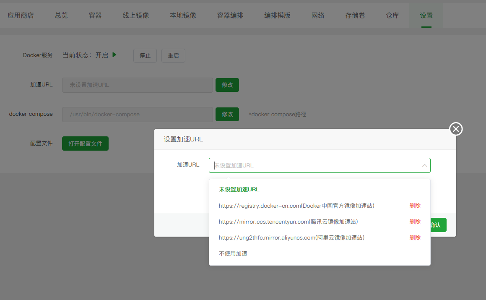Click the *docker compose路径 hint text
The height and width of the screenshot is (300, 486).
click(277, 114)
